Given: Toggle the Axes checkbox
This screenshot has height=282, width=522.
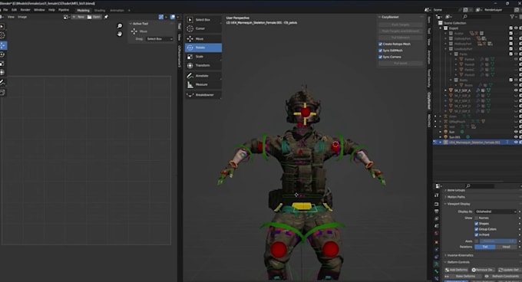Looking at the screenshot, I should (x=477, y=241).
